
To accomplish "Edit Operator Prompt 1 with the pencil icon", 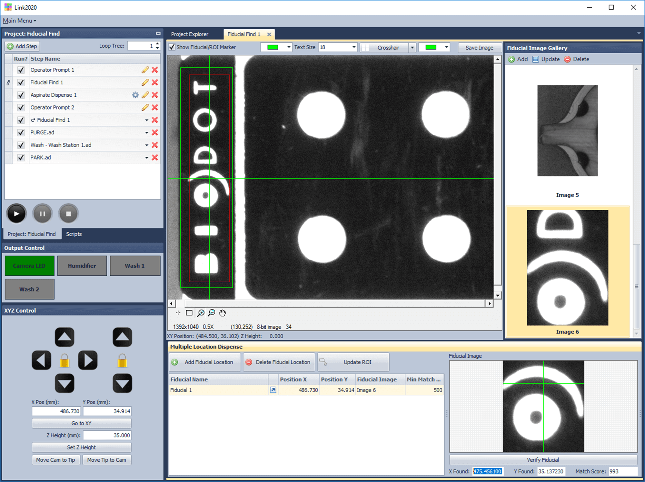I will [145, 70].
